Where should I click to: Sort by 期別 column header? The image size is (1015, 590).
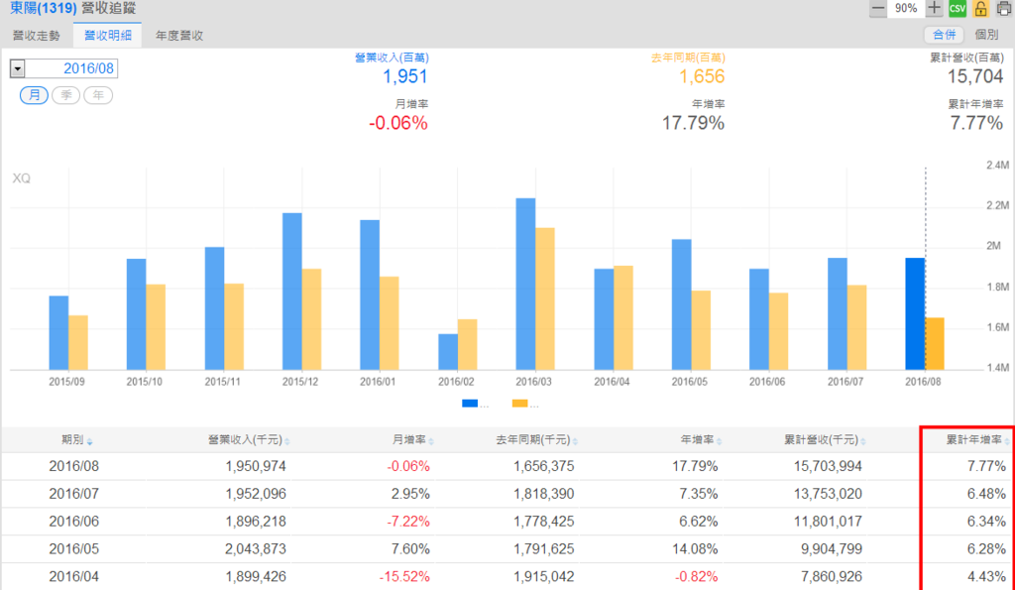pyautogui.click(x=76, y=440)
